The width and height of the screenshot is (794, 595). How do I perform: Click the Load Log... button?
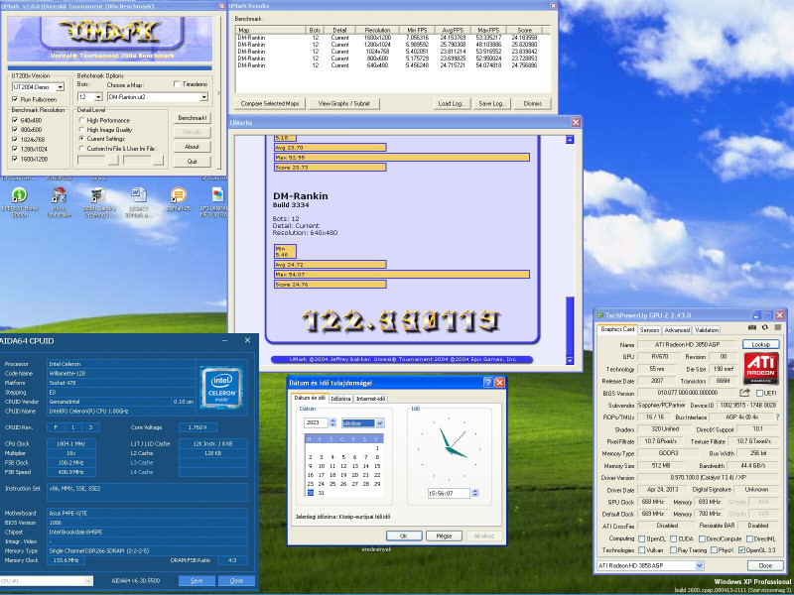point(452,104)
